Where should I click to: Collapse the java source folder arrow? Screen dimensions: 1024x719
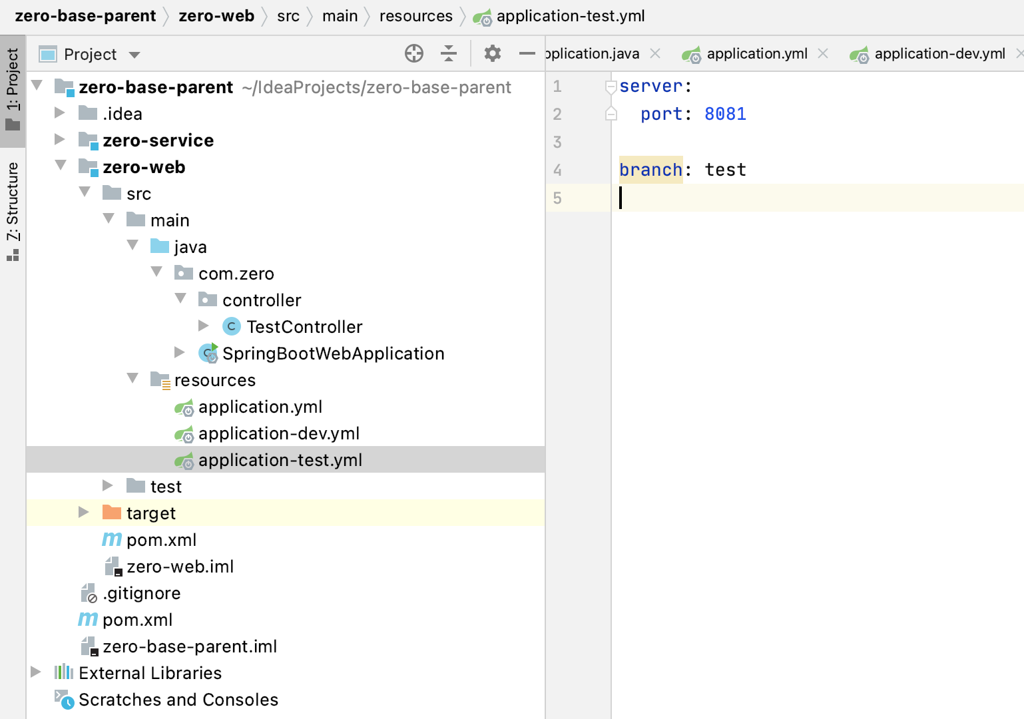[x=132, y=246]
